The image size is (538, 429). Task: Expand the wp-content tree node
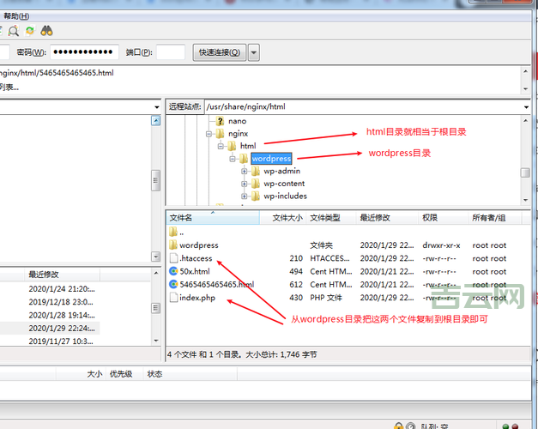(x=244, y=184)
